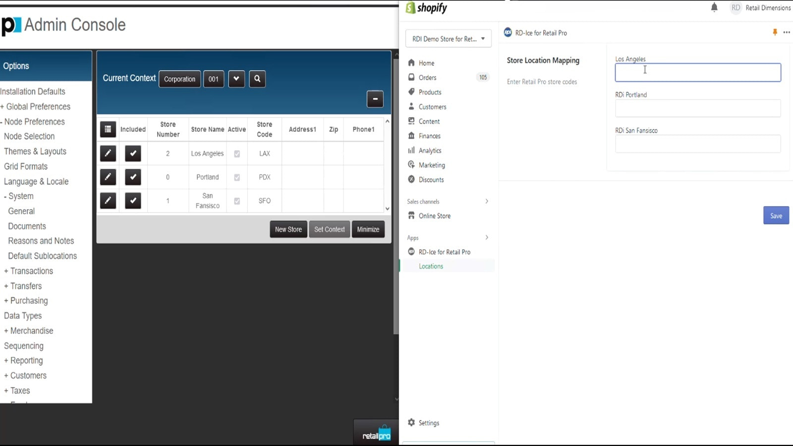This screenshot has height=446, width=793.
Task: Open the RDI Demo Store selector dropdown
Action: (x=449, y=39)
